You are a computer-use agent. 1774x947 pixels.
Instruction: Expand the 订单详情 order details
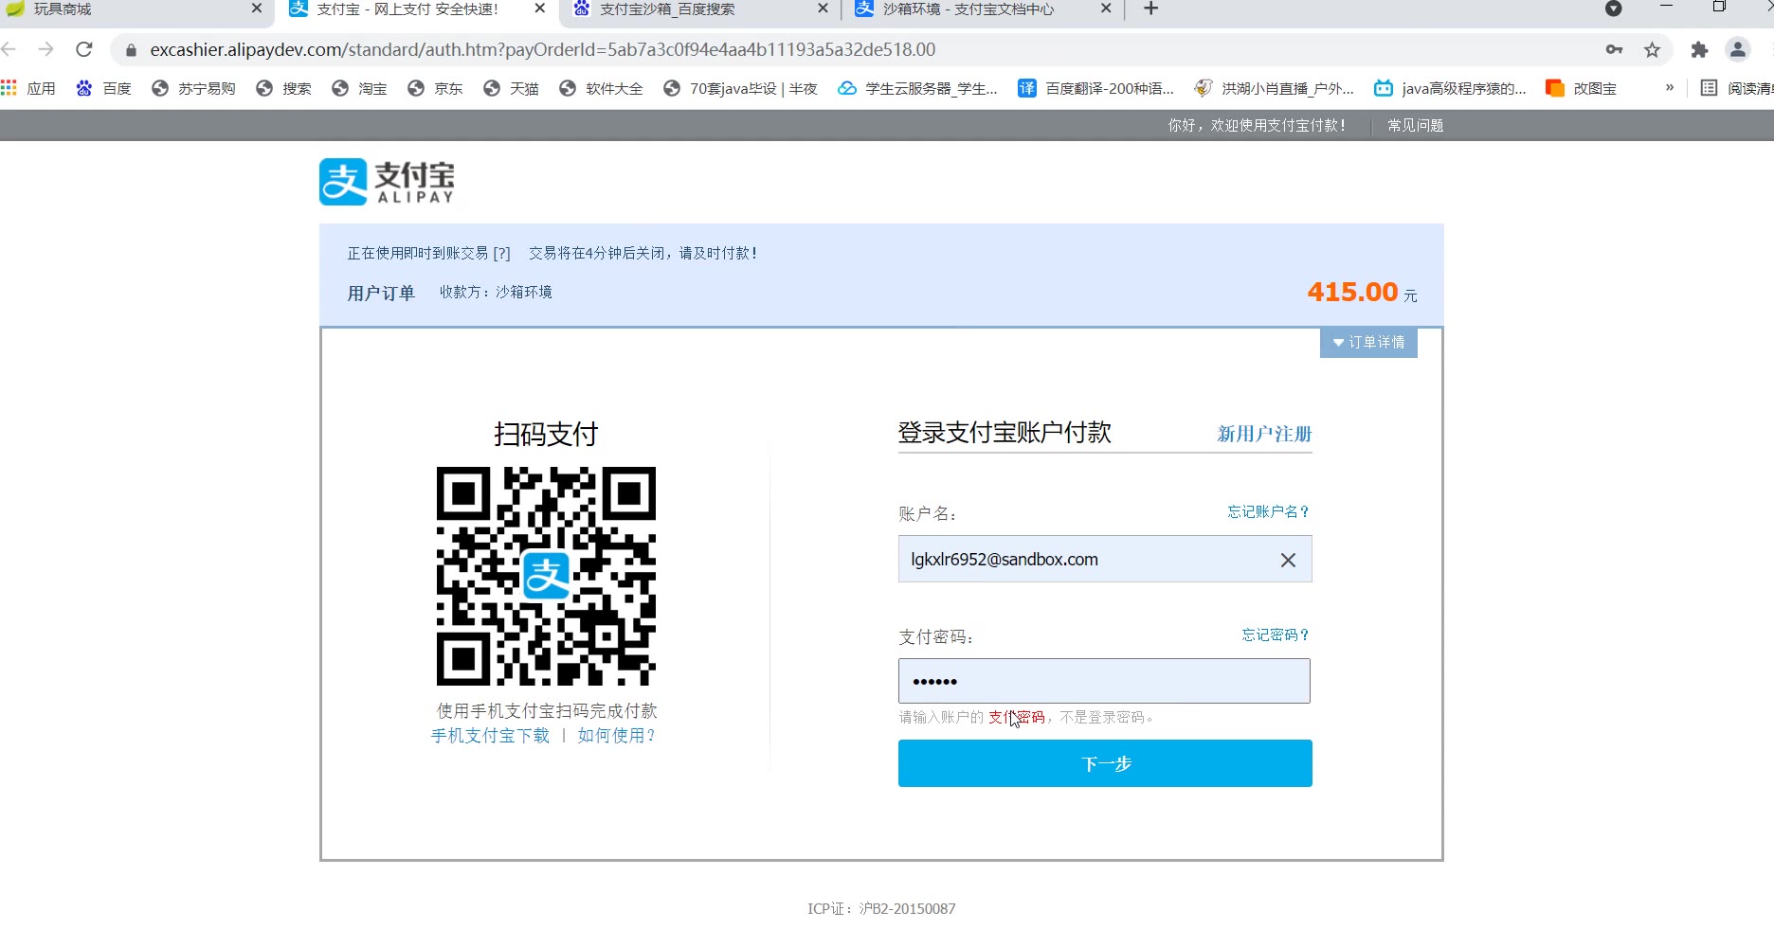(1368, 342)
